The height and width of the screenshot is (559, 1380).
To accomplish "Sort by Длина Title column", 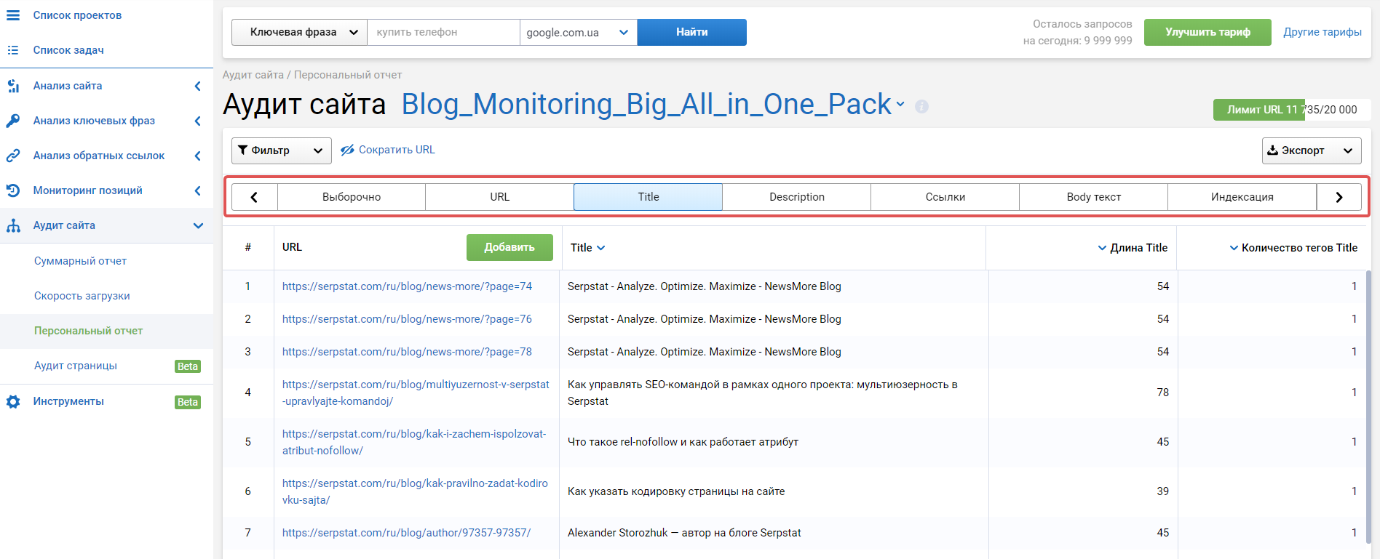I will 1133,248.
